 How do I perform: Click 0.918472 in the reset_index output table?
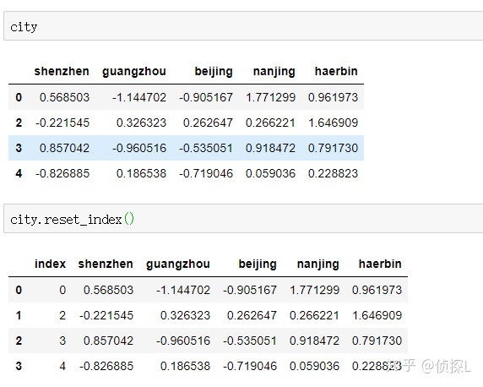(314, 341)
